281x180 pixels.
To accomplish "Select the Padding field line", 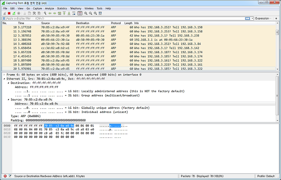I will (x=48, y=120).
